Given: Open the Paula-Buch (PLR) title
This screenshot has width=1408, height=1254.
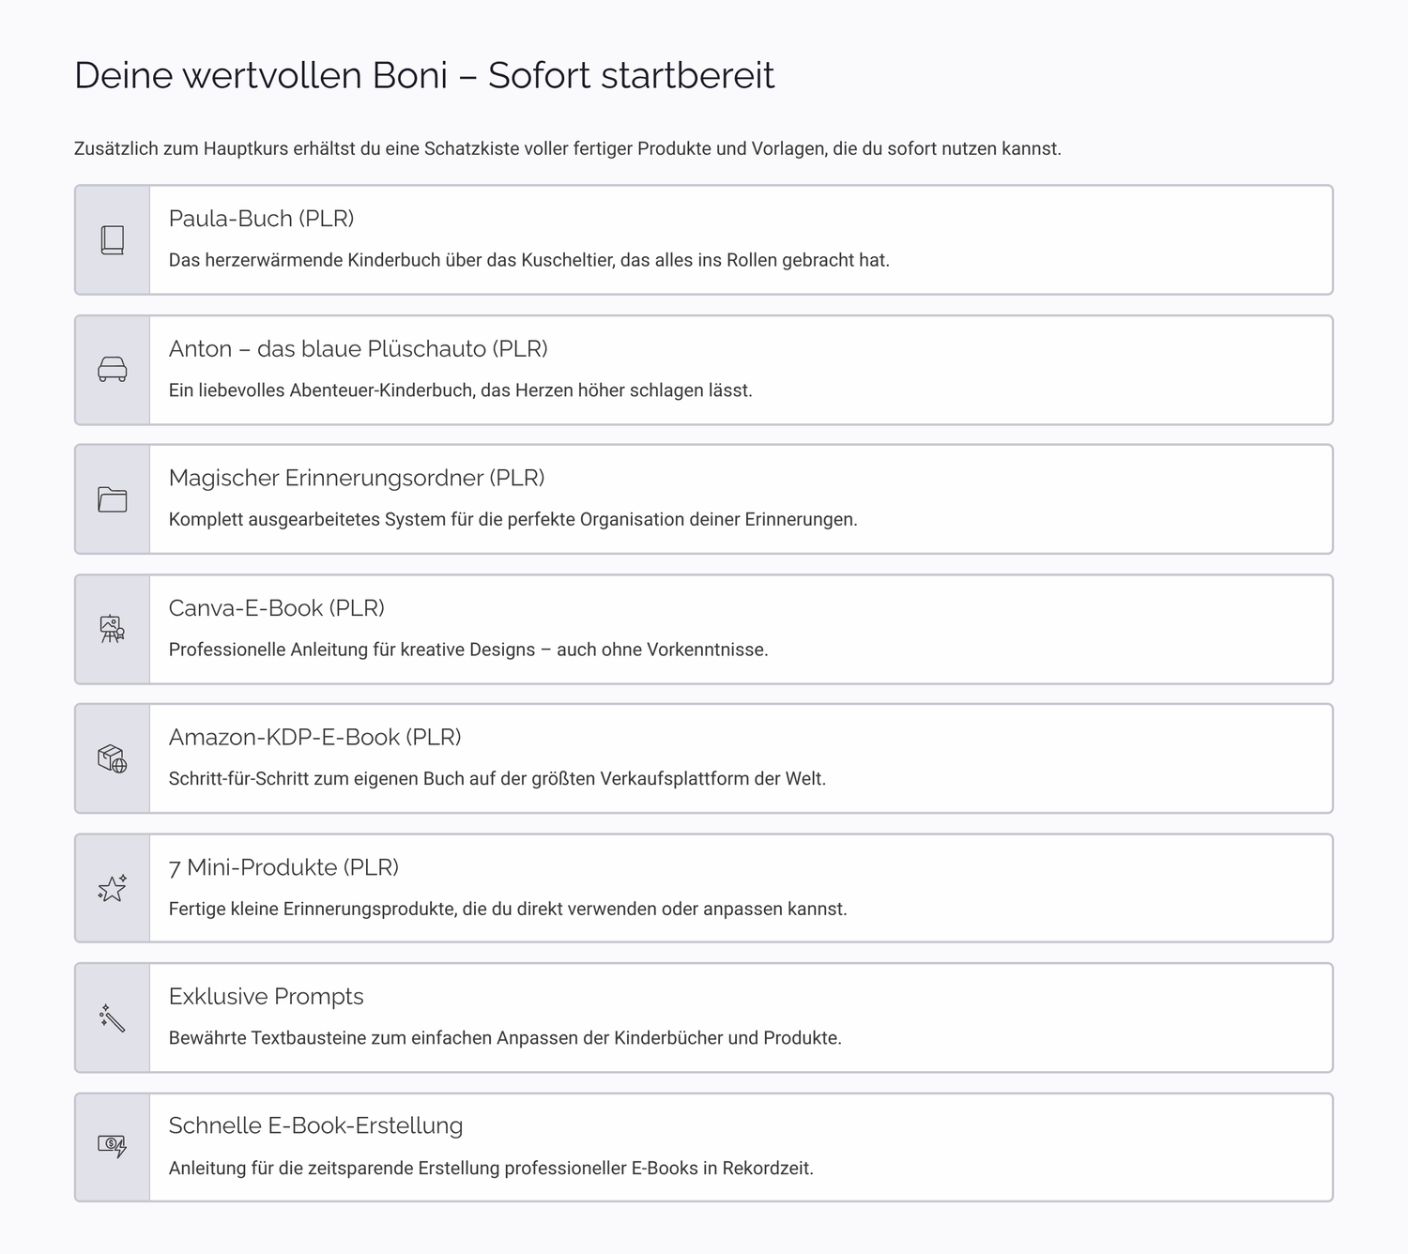Looking at the screenshot, I should [261, 219].
